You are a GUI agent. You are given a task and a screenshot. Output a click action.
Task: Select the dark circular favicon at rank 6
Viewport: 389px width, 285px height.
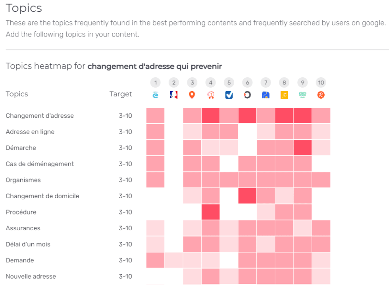point(247,95)
